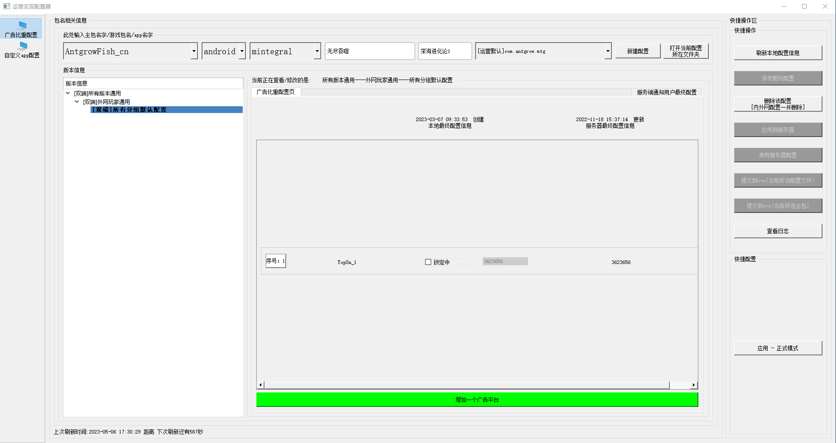Collapse the [双端]外网玩家通用 tree node
Image resolution: width=836 pixels, height=443 pixels.
tap(77, 102)
